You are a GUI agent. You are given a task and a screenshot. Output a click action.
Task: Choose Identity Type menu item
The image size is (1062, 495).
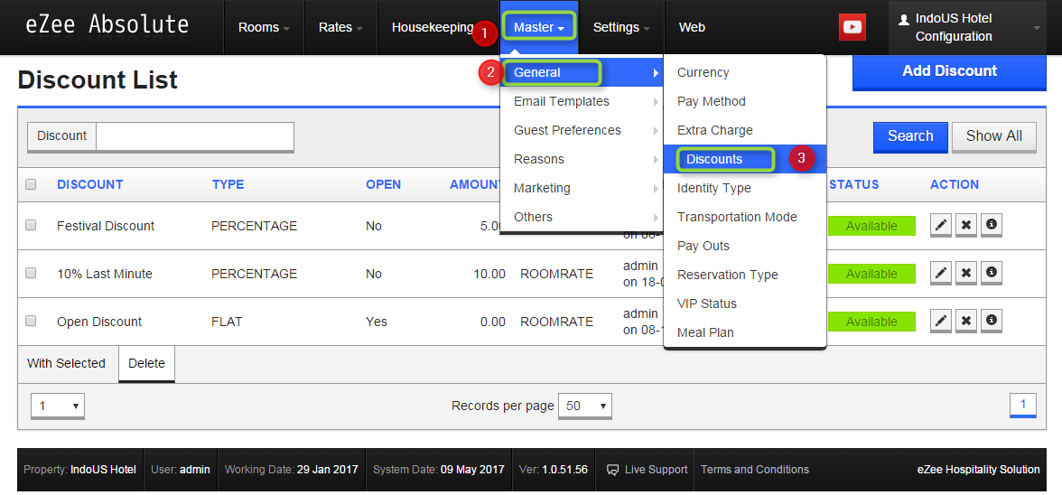744,188
